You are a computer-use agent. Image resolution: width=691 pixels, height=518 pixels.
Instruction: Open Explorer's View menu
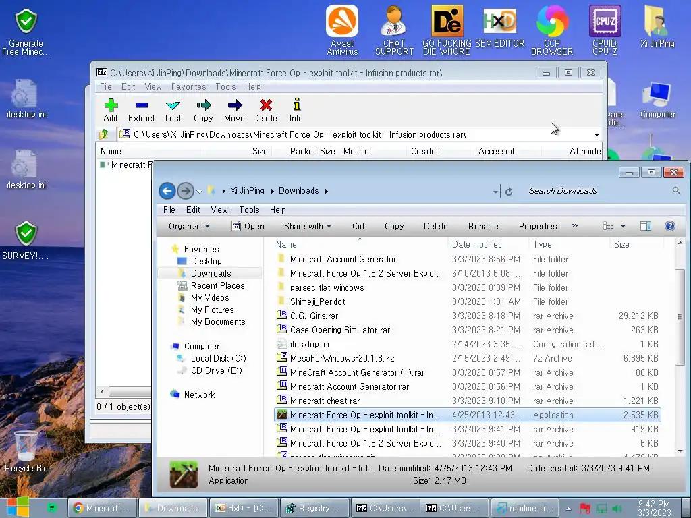tap(219, 210)
